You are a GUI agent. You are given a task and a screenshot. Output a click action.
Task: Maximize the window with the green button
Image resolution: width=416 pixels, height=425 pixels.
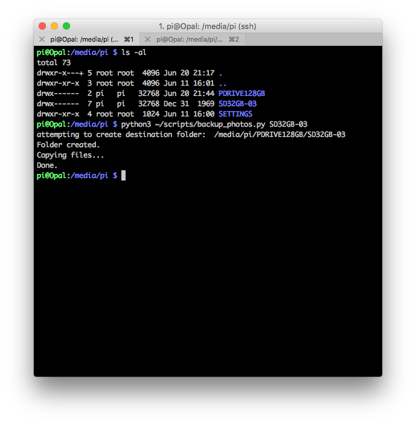point(66,26)
